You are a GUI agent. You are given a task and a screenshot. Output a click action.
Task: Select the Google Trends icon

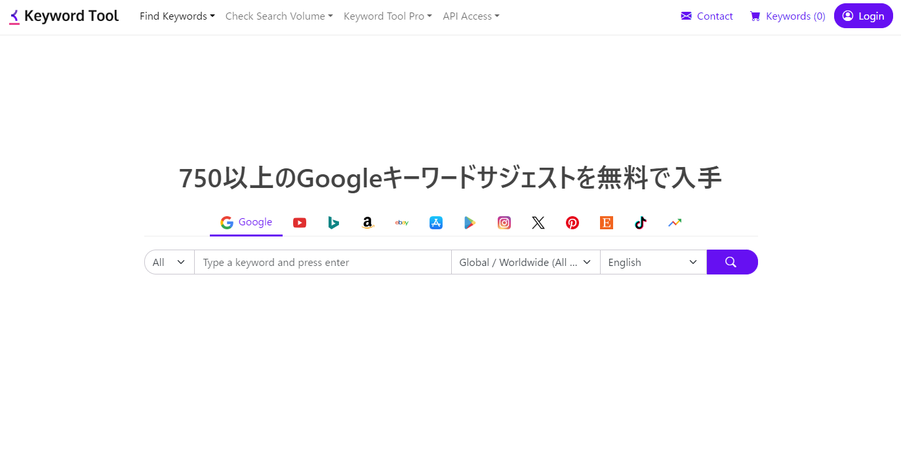(x=675, y=223)
